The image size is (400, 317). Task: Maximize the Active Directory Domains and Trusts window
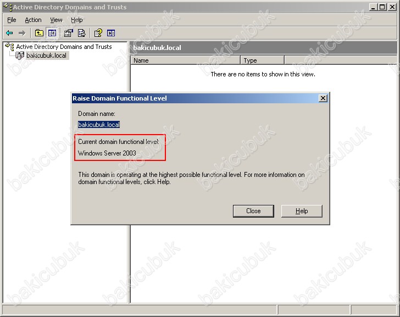tap(382, 7)
